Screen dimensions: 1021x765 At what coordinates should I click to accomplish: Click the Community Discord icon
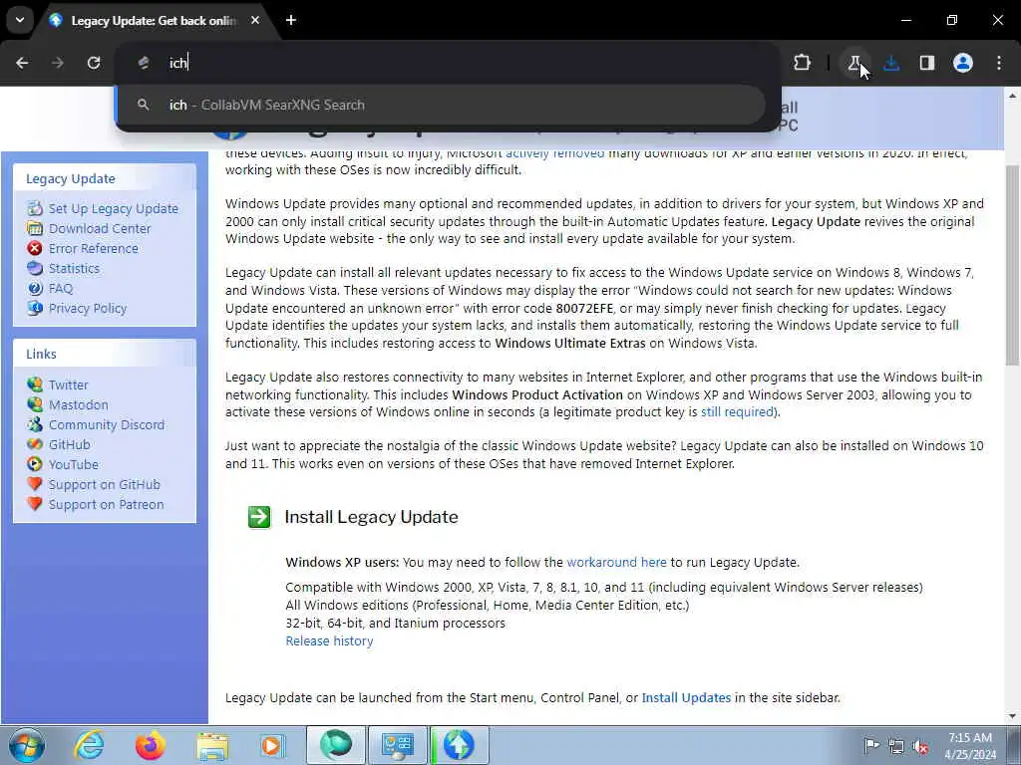35,424
